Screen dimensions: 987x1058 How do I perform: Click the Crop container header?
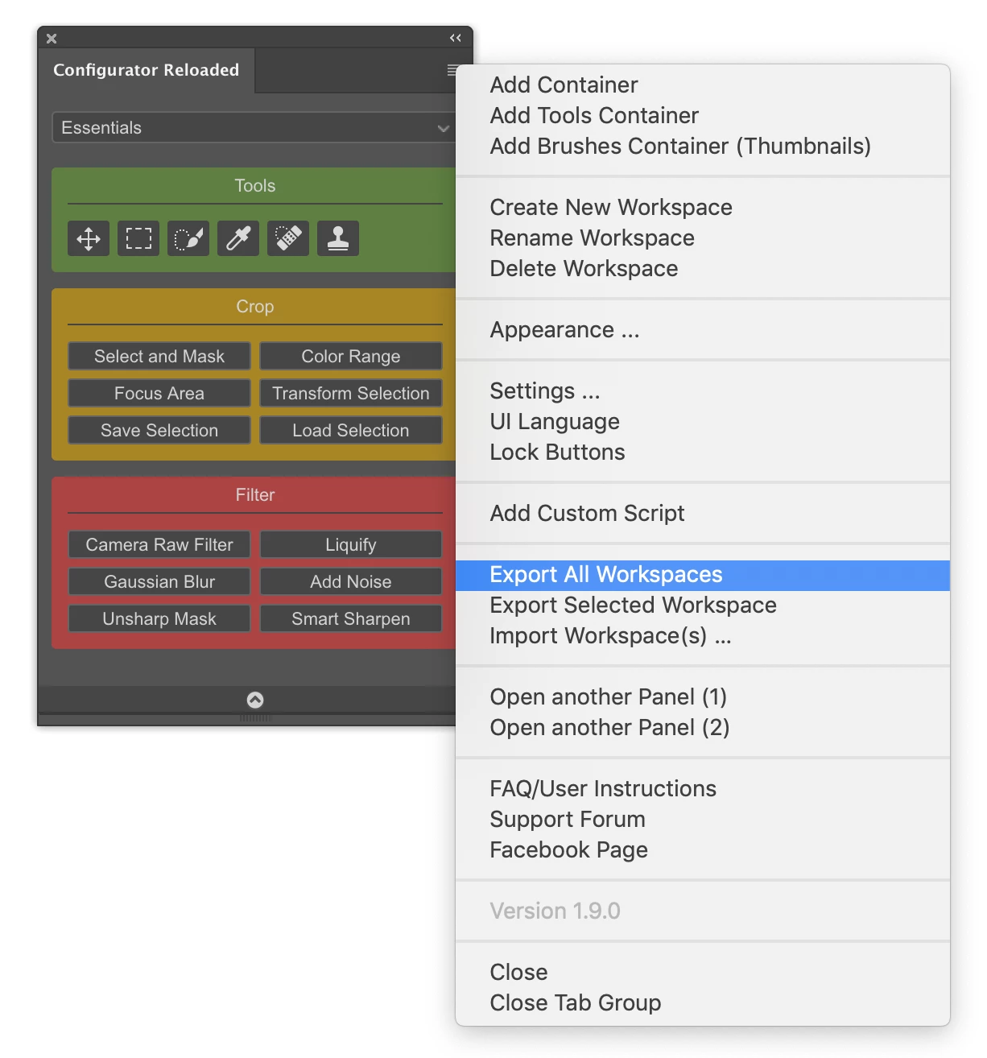(x=255, y=306)
